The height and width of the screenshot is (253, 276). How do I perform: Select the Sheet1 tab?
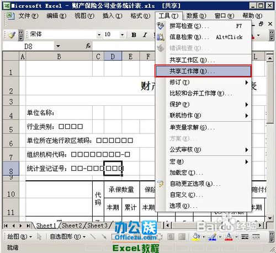click(46, 225)
